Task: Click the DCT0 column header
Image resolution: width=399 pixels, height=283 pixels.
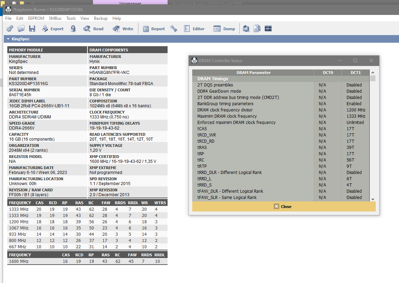Action: click(328, 73)
